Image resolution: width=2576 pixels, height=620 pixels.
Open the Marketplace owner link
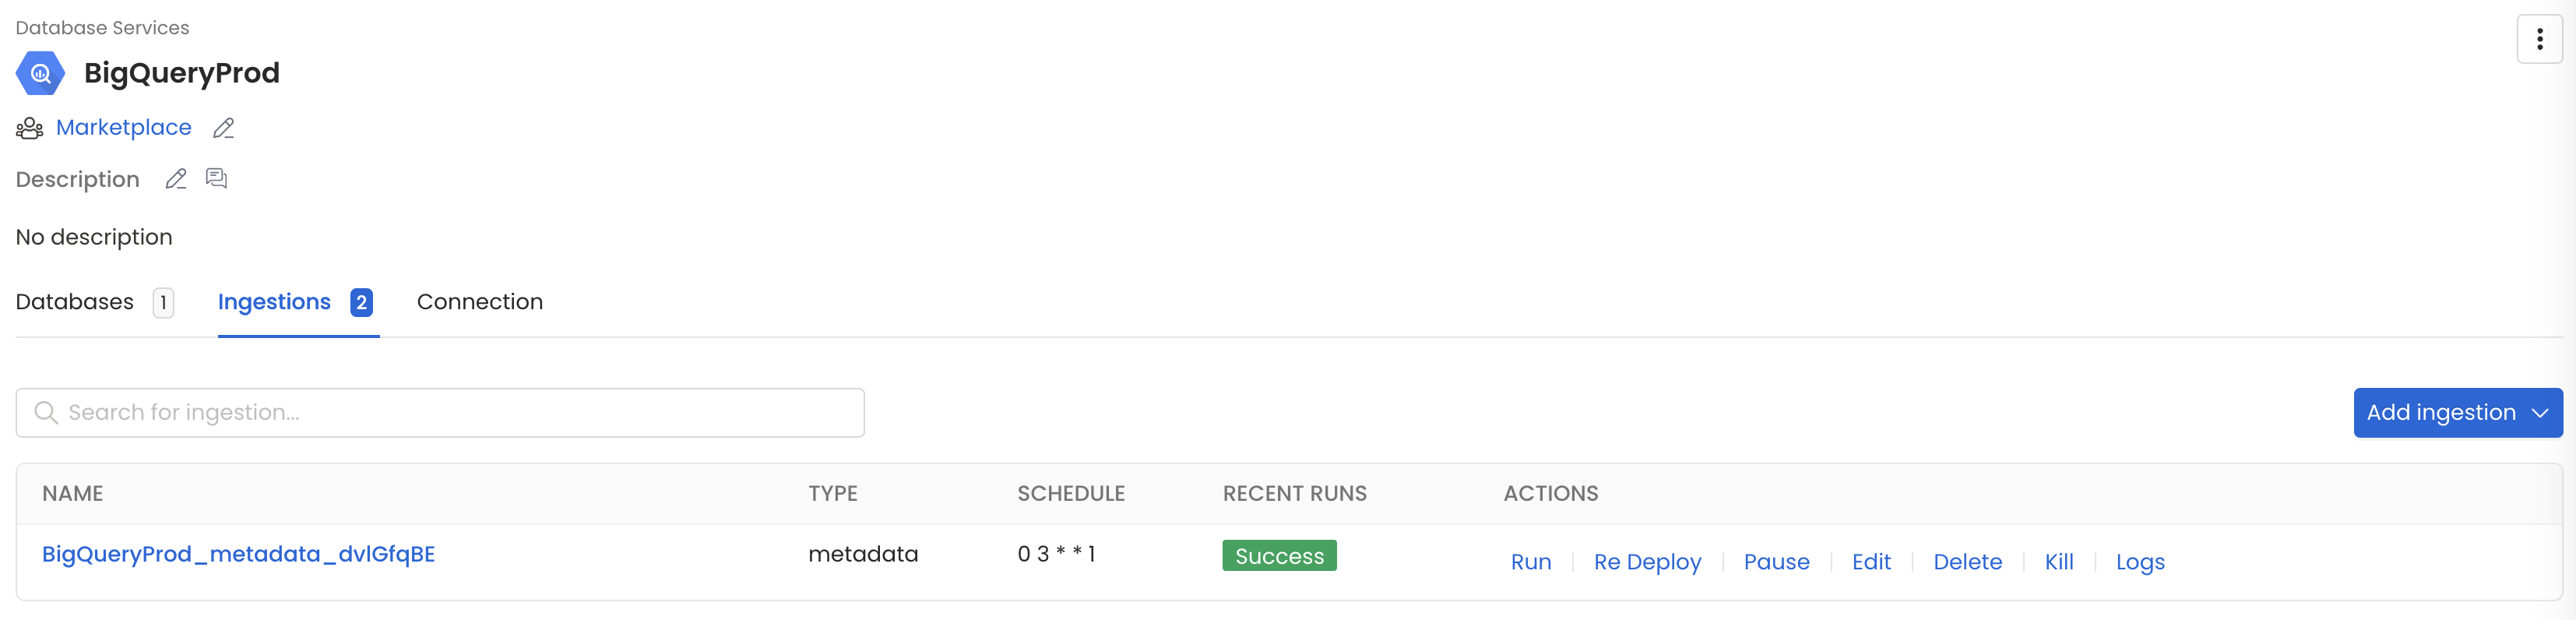pyautogui.click(x=123, y=128)
